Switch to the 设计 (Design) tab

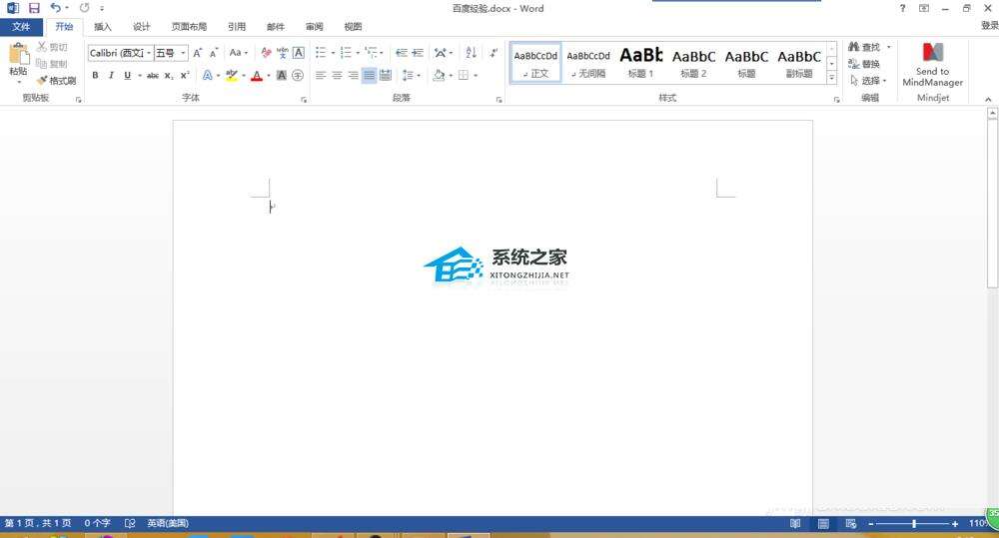pos(142,27)
